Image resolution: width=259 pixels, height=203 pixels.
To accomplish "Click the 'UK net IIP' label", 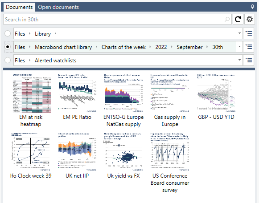I will [77, 176].
